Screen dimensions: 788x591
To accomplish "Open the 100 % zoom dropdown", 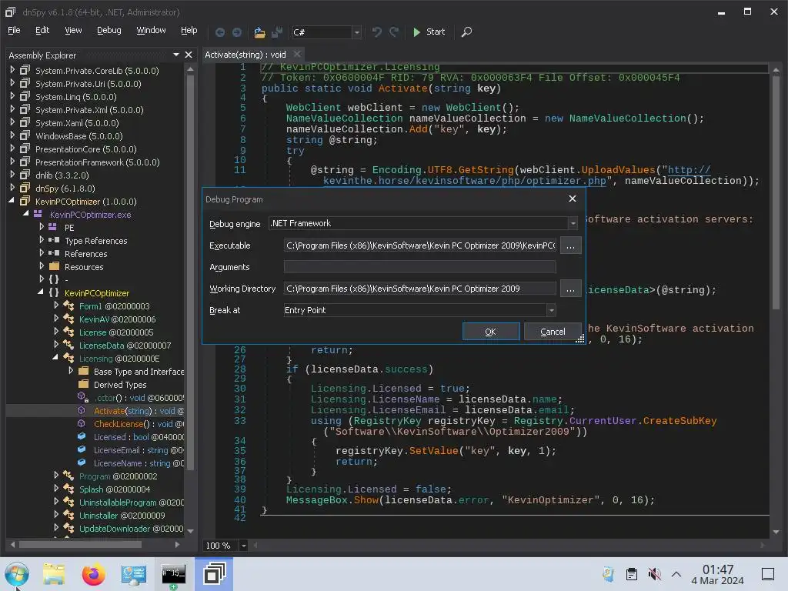I will coord(244,546).
